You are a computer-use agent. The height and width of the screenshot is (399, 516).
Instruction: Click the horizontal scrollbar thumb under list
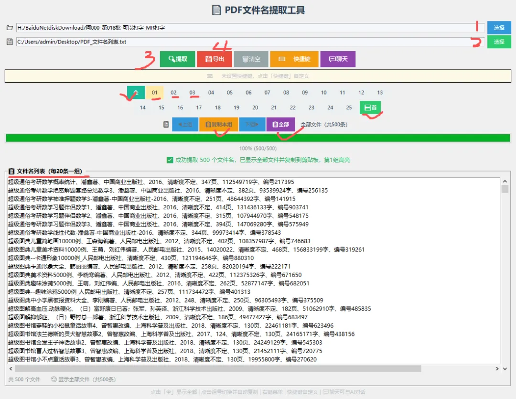tap(218, 369)
